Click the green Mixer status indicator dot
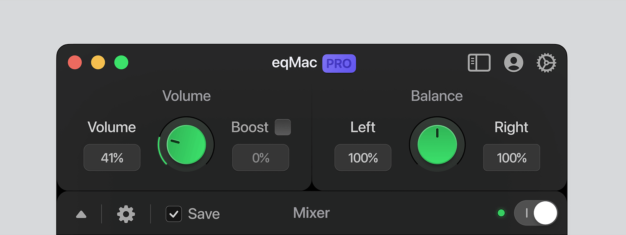This screenshot has width=626, height=235. click(501, 213)
